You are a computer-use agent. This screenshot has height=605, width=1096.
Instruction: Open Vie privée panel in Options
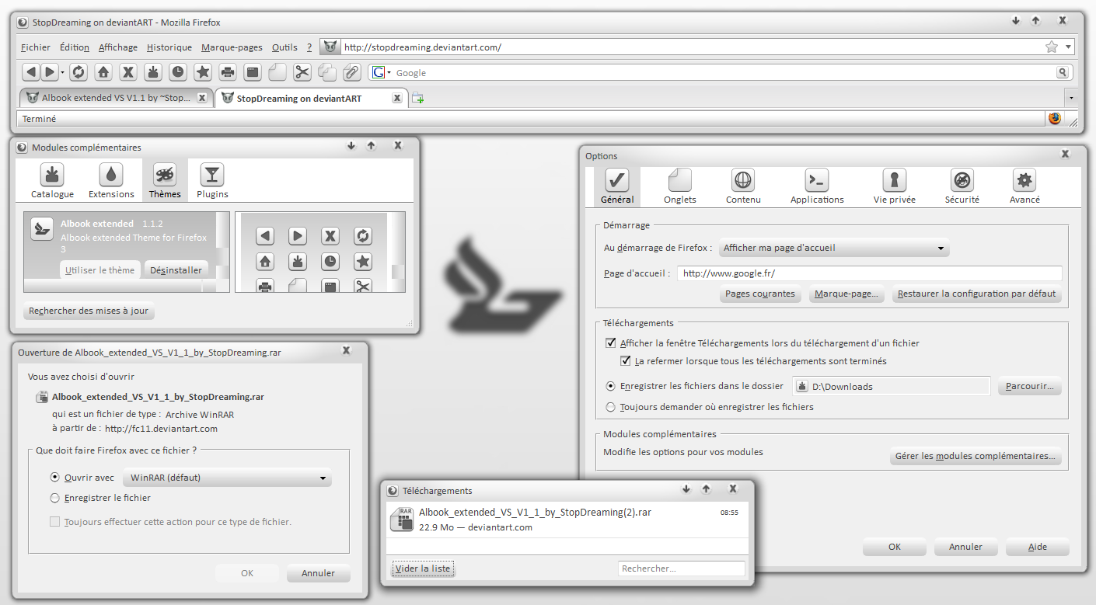point(895,186)
